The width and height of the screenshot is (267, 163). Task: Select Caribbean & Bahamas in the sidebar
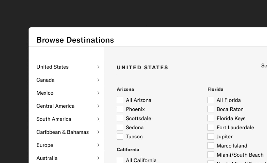pos(63,132)
